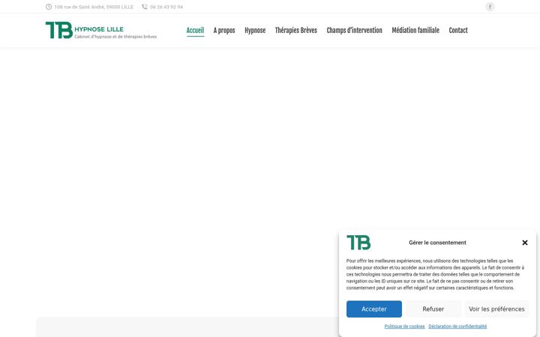This screenshot has width=540, height=337.
Task: Click the address 108 rue de Saint André
Action: pyautogui.click(x=94, y=7)
